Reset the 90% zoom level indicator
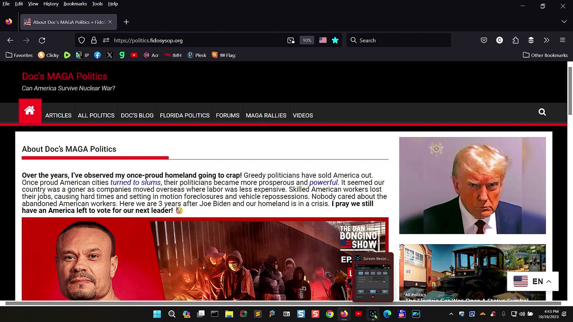This screenshot has height=322, width=573. pyautogui.click(x=307, y=40)
